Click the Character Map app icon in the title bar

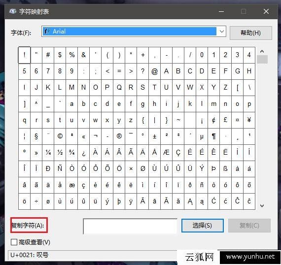12,11
